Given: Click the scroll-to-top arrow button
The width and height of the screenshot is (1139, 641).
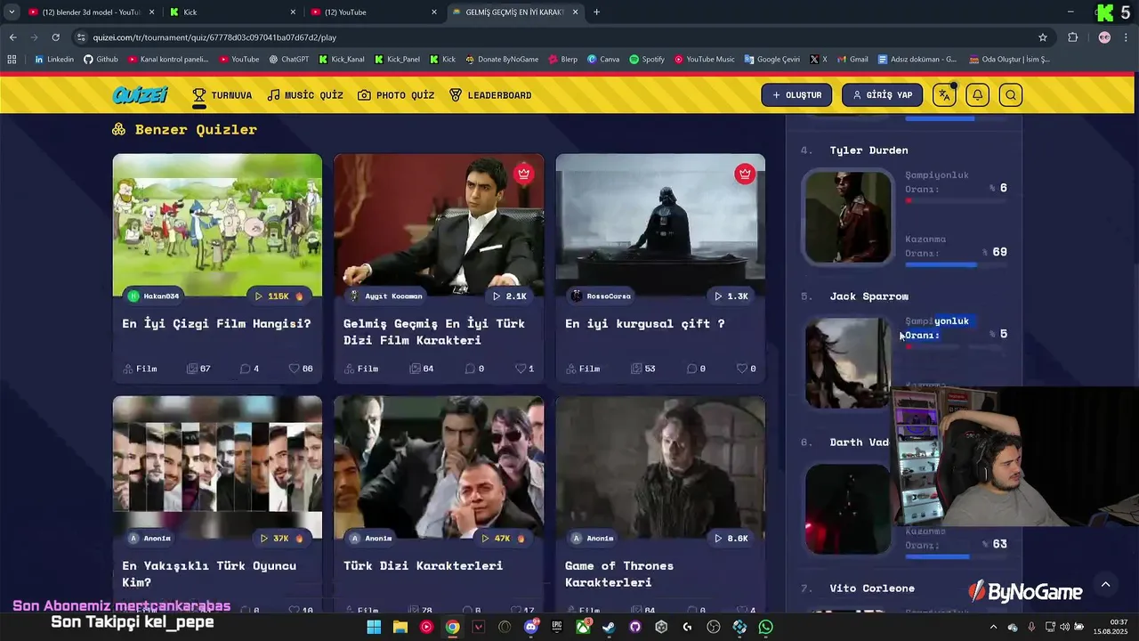Looking at the screenshot, I should coord(1105,585).
